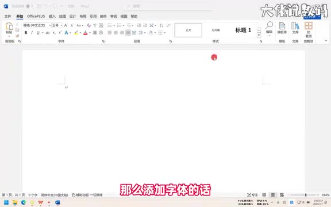Image resolution: width=331 pixels, height=207 pixels.
Task: Click the Text Effects blue A icon
Action: (66, 33)
